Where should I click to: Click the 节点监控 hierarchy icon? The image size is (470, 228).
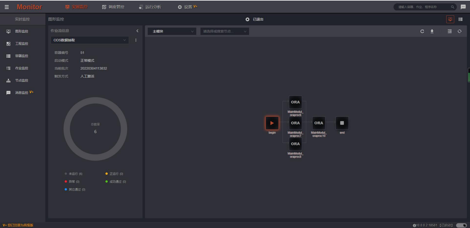(x=8, y=81)
